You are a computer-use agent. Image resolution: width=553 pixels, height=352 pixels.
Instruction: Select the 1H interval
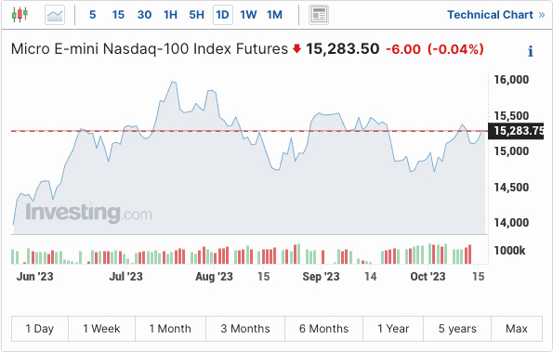tap(170, 15)
